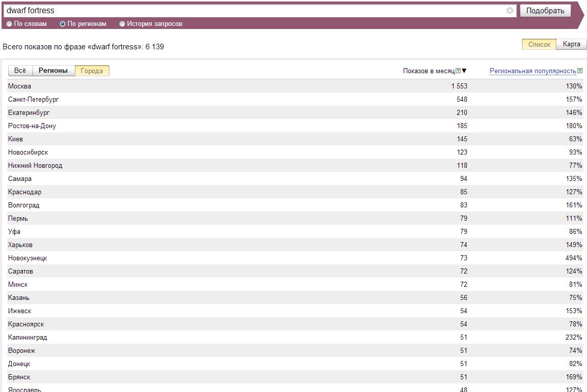
Task: Select the Казань row
Action: click(295, 297)
